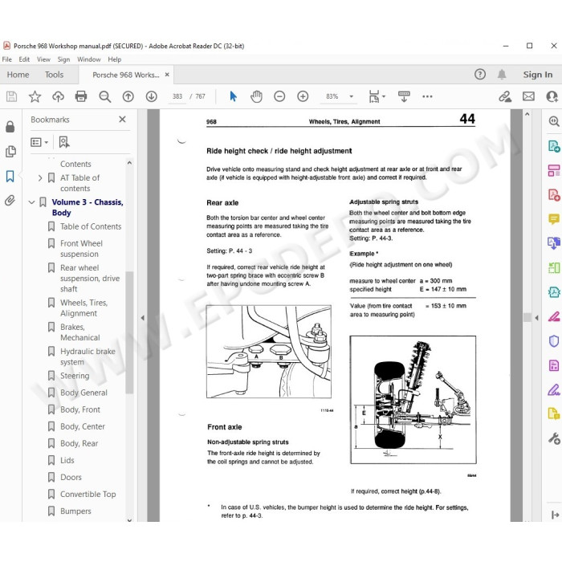
Task: Click the star bookmark icon in toolbar
Action: point(35,96)
